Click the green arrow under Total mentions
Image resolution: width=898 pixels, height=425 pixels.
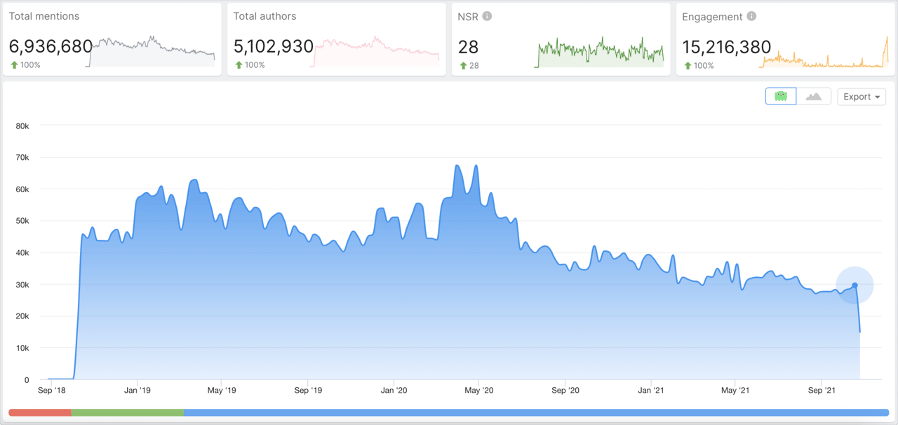[x=14, y=65]
